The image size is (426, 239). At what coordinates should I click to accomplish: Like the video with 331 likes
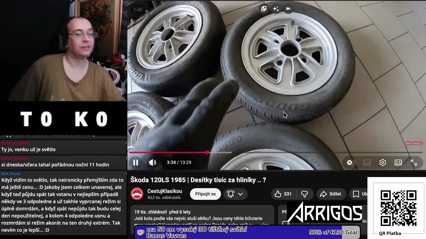click(283, 194)
